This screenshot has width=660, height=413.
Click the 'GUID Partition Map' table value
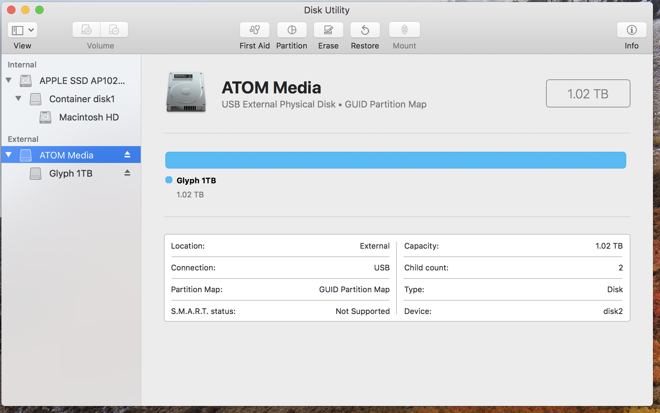[x=354, y=290]
